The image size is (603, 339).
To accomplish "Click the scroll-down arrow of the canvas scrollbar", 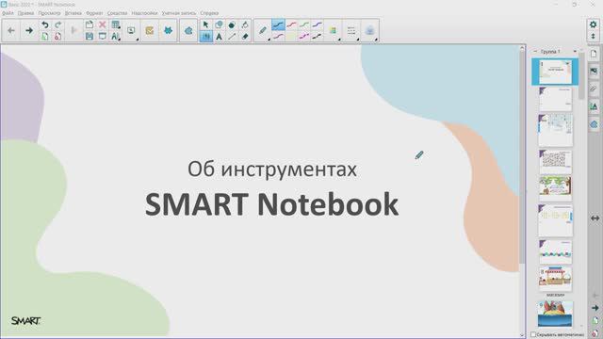I will 522,335.
